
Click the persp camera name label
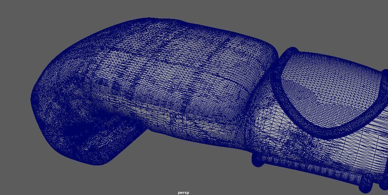[x=183, y=193]
